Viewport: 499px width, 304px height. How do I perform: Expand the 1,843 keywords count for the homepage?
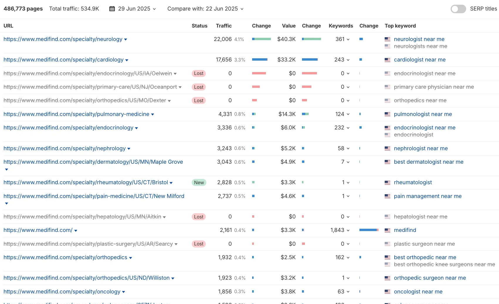(348, 230)
